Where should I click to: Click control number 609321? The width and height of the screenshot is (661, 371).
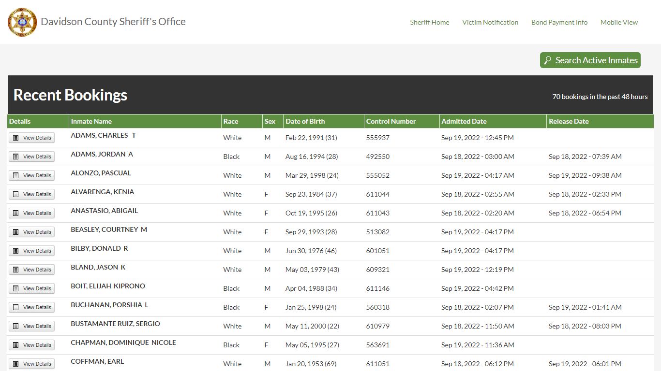[x=378, y=270]
